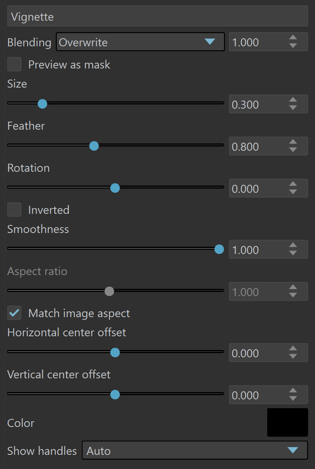The image size is (315, 469).
Task: Click the Rotation value field
Action: pyautogui.click(x=268, y=188)
